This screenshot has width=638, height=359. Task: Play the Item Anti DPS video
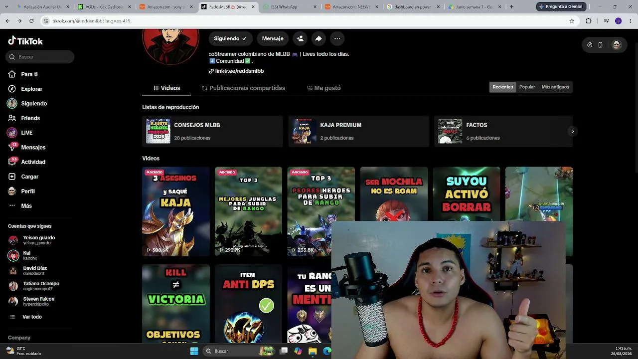coord(248,304)
